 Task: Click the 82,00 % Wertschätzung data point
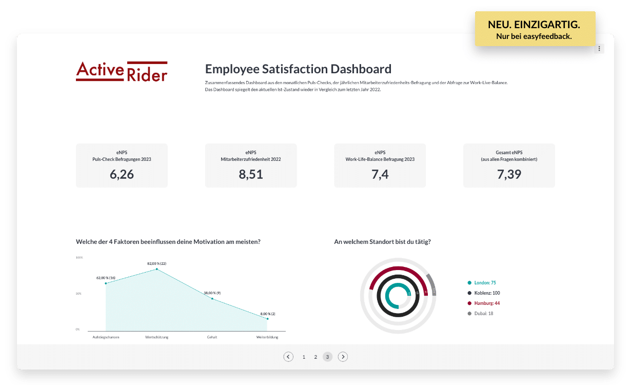[x=157, y=269]
